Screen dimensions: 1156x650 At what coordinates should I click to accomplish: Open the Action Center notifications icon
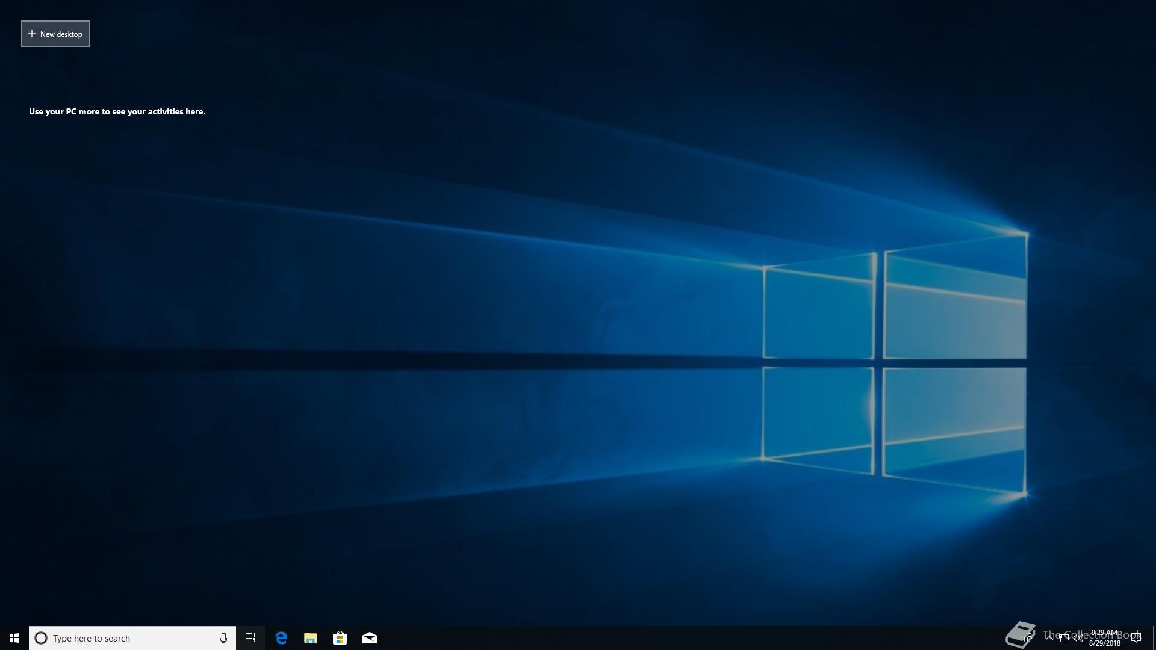1136,638
